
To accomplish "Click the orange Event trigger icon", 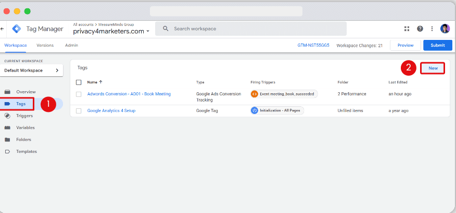I will (255, 94).
